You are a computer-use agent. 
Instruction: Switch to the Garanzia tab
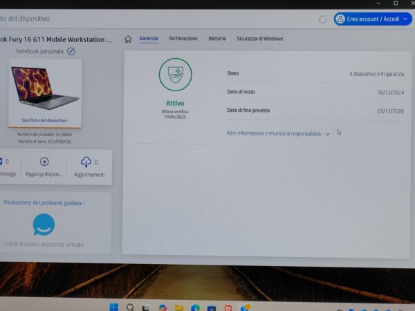tap(149, 38)
